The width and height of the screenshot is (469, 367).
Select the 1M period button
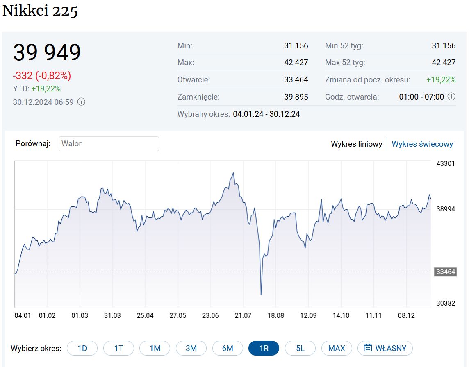click(155, 348)
